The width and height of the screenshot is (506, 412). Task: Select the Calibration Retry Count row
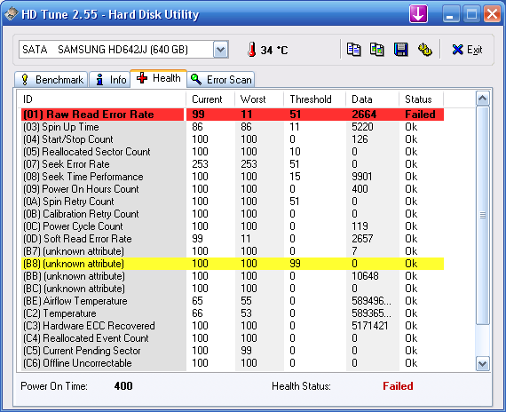233,214
